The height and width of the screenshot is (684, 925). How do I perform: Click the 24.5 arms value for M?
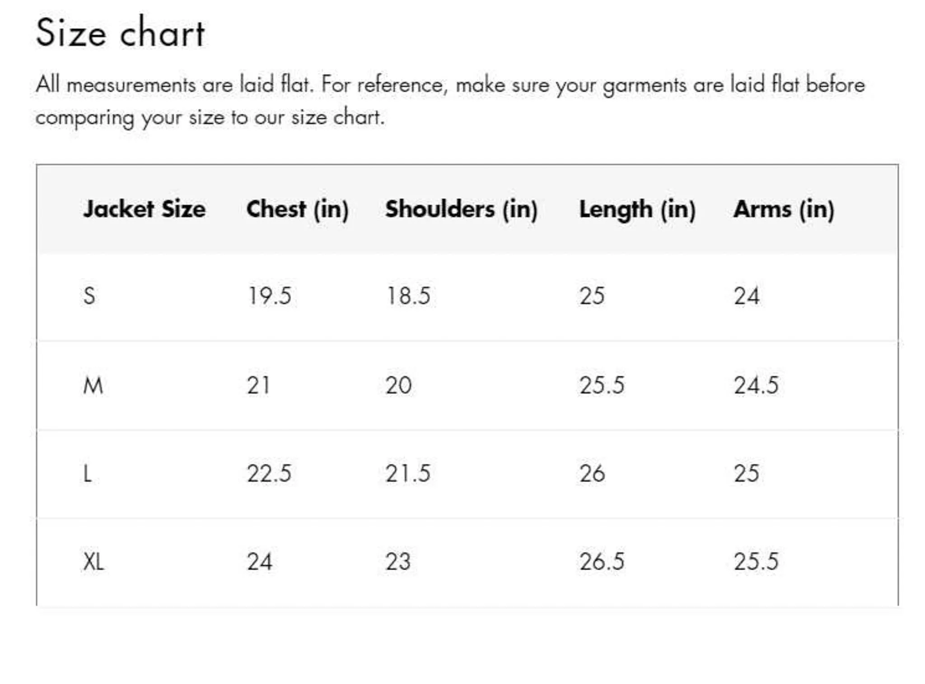[x=756, y=386]
